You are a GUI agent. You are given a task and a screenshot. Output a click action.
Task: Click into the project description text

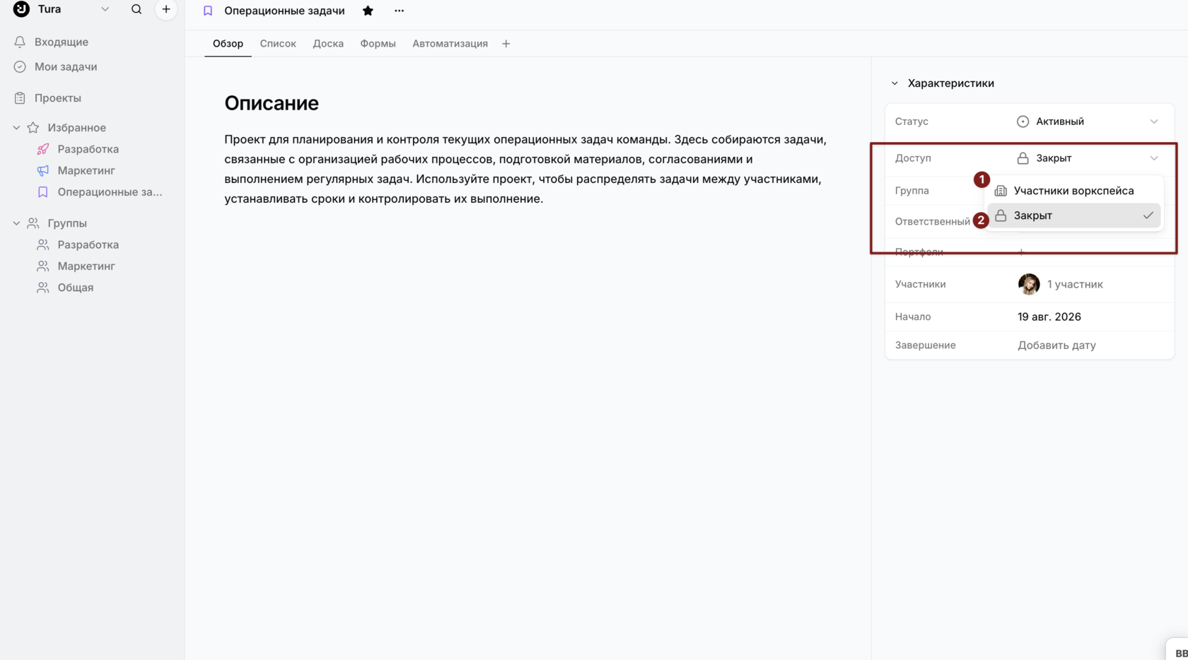pos(525,169)
